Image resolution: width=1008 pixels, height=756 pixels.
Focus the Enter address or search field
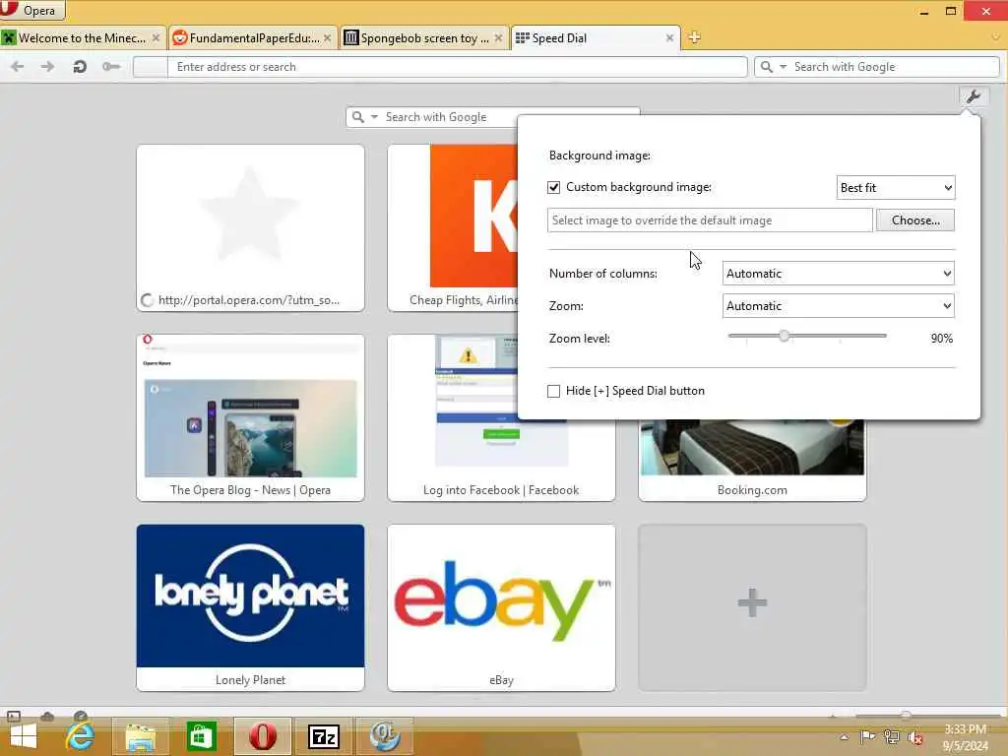(x=457, y=67)
